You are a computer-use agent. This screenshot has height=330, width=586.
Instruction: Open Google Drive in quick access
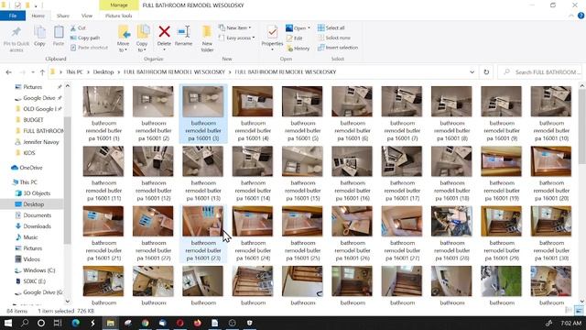click(38, 98)
